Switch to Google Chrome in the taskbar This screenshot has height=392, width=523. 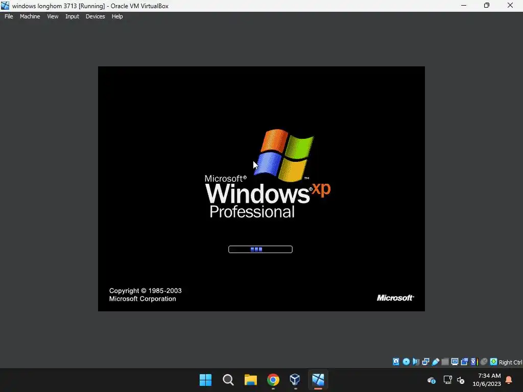coord(273,380)
